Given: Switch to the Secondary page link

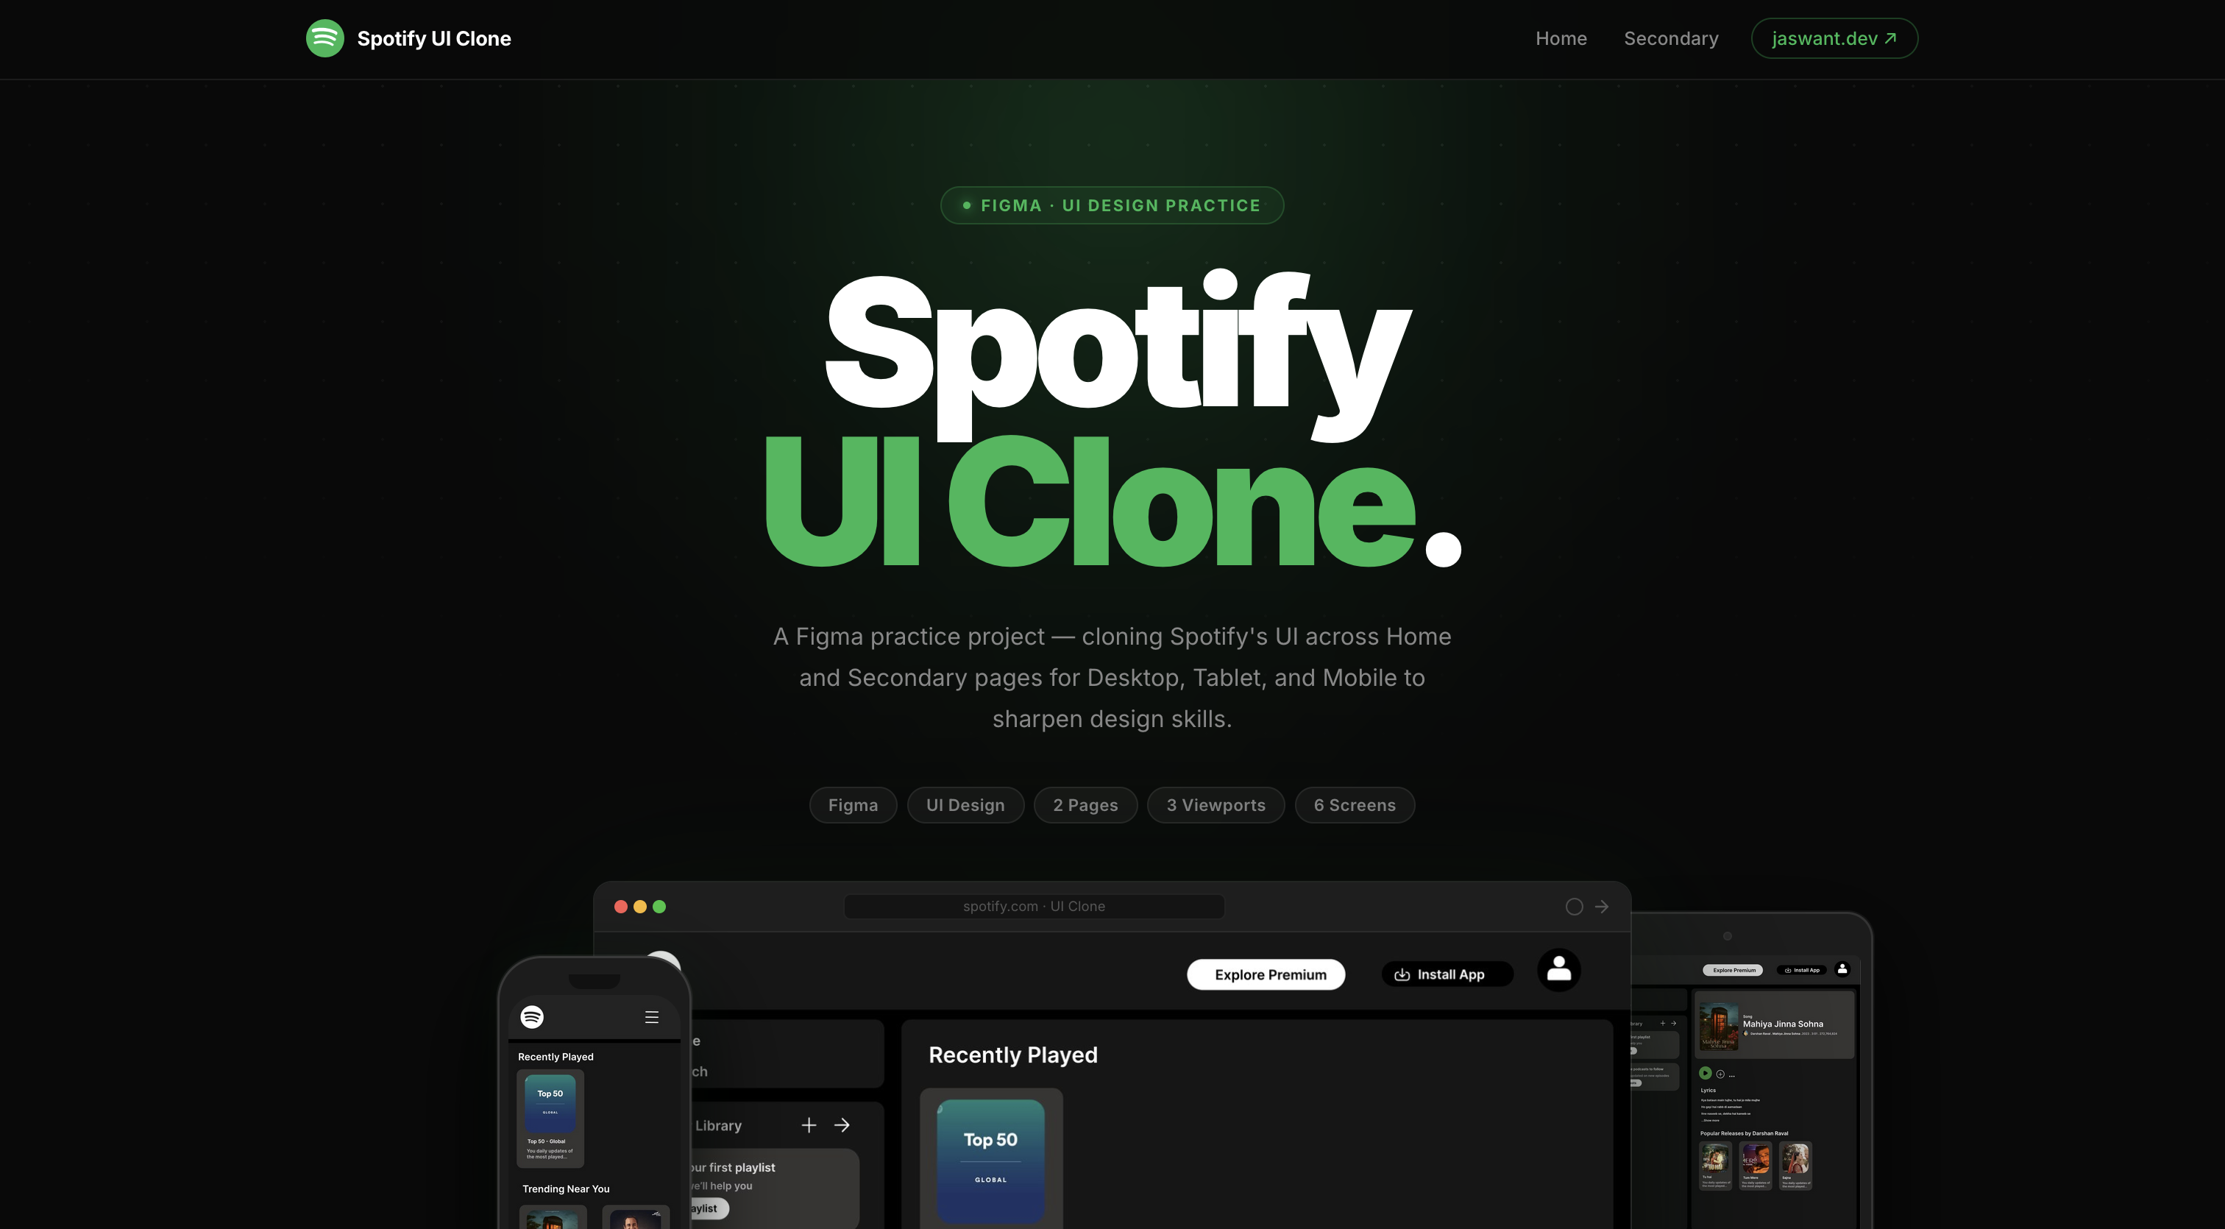Looking at the screenshot, I should point(1670,38).
